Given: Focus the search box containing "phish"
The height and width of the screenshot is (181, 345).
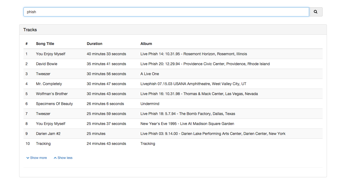Looking at the screenshot, I should (x=166, y=12).
